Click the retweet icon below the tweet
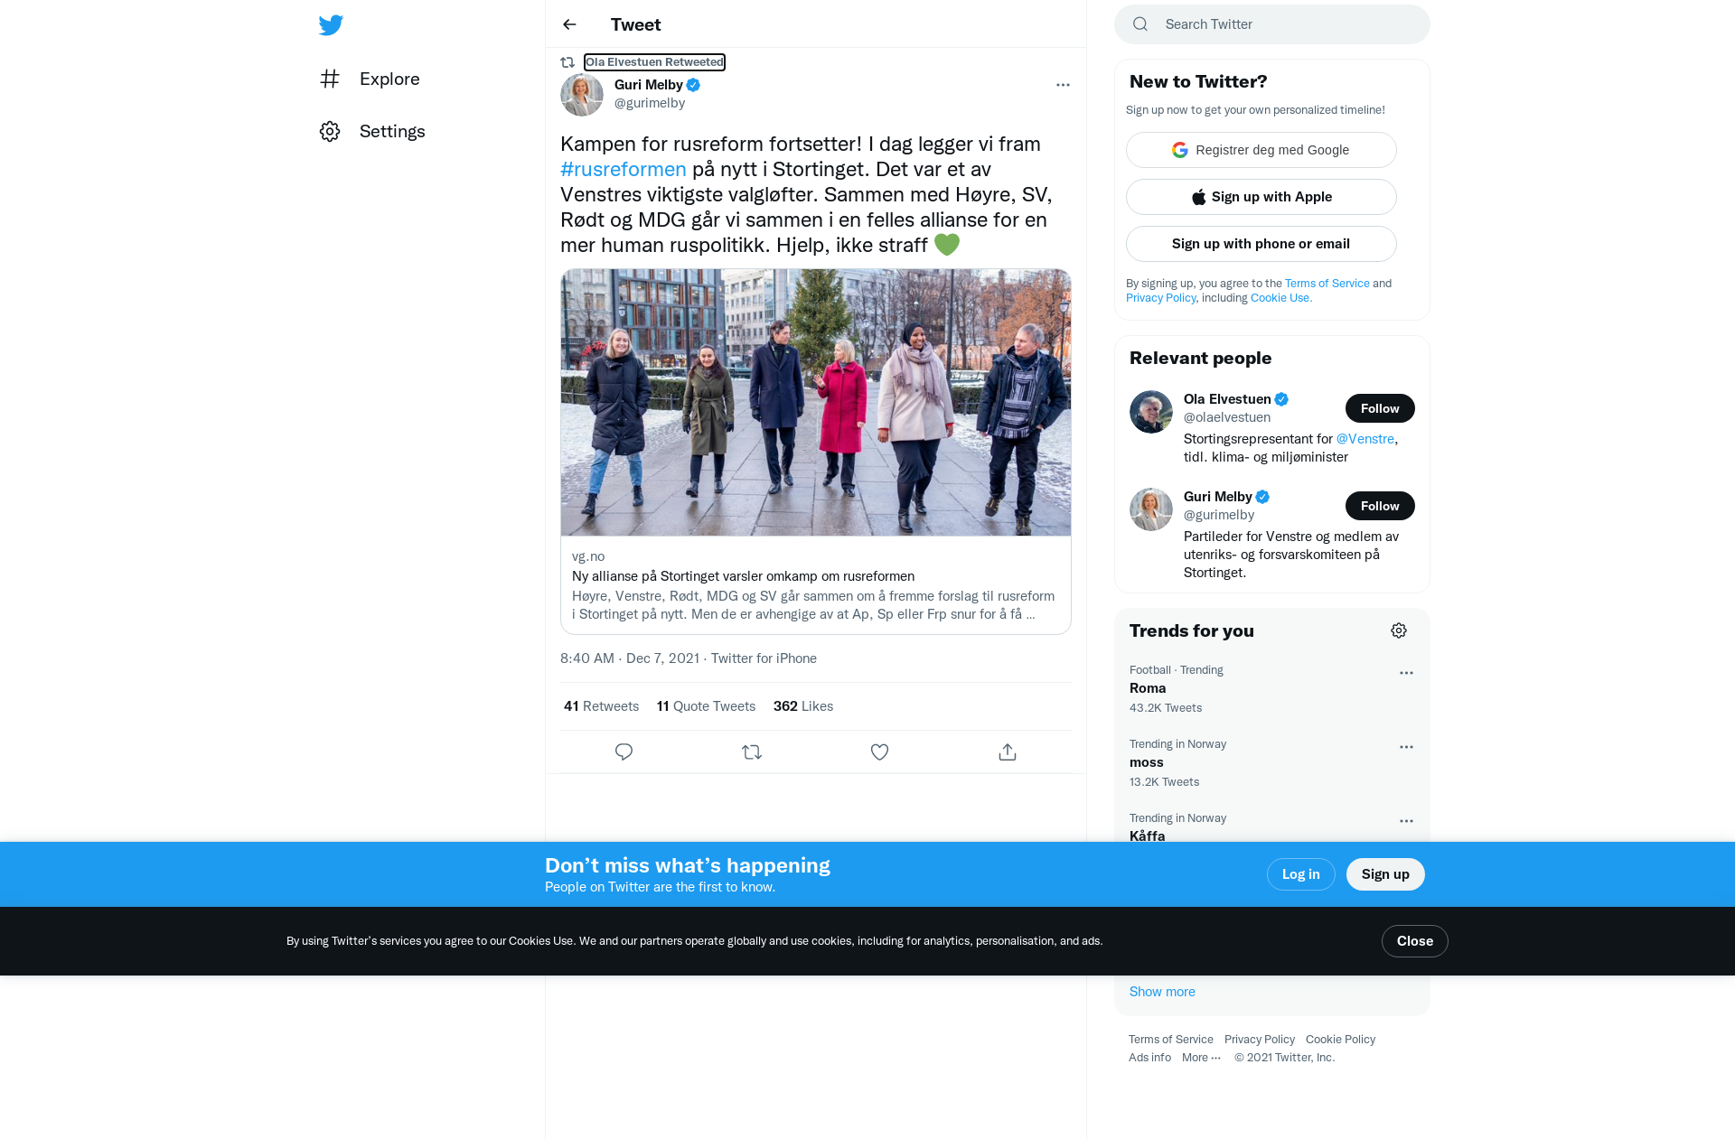1735x1139 pixels. click(x=752, y=752)
